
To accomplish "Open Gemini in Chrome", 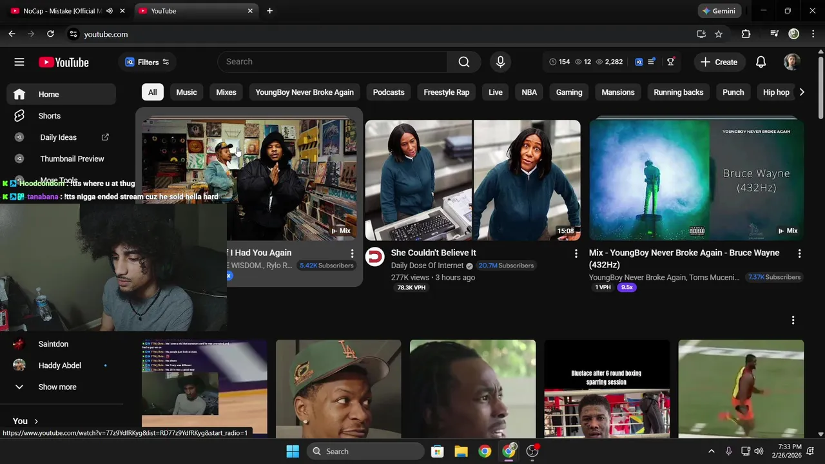I will click(719, 11).
